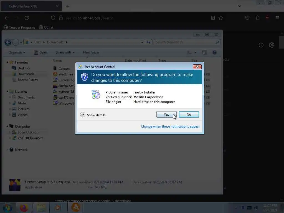Click the SearXNG info circle icon
The height and width of the screenshot is (213, 284).
pyautogui.click(x=261, y=45)
